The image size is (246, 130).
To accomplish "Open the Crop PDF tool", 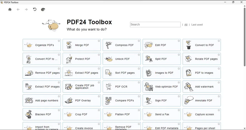I will [82, 114].
